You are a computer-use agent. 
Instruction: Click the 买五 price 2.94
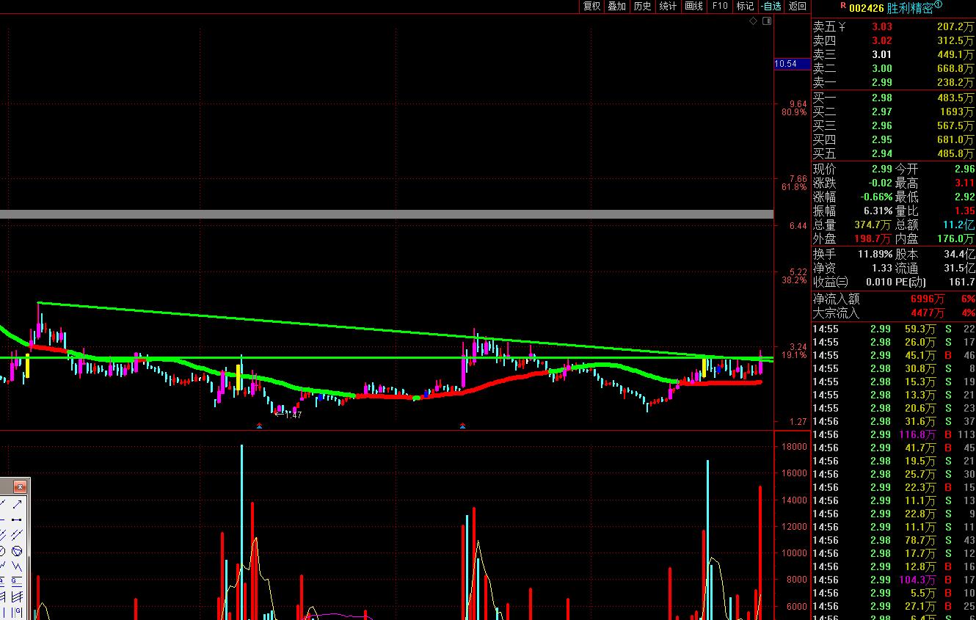(x=881, y=153)
